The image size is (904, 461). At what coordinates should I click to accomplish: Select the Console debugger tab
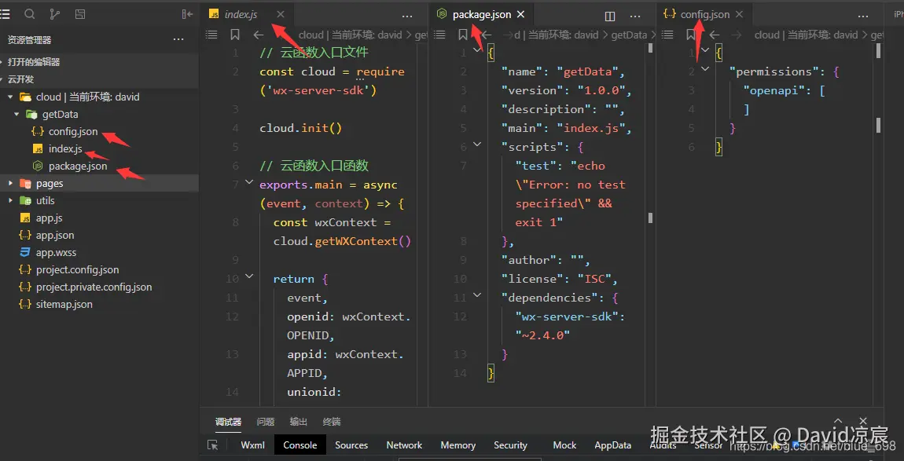pyautogui.click(x=299, y=445)
